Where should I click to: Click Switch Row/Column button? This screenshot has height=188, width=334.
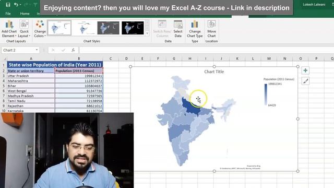(x=162, y=29)
